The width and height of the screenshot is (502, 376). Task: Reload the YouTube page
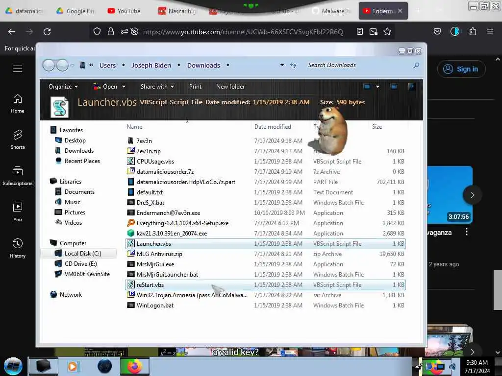47,32
